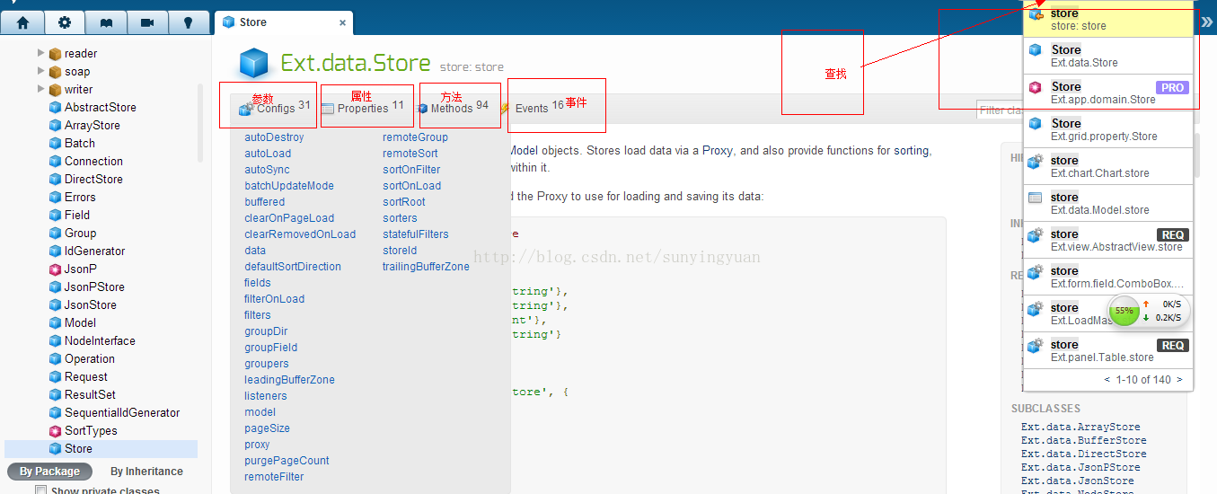Click the remoteSort config link
The height and width of the screenshot is (494, 1217).
410,154
